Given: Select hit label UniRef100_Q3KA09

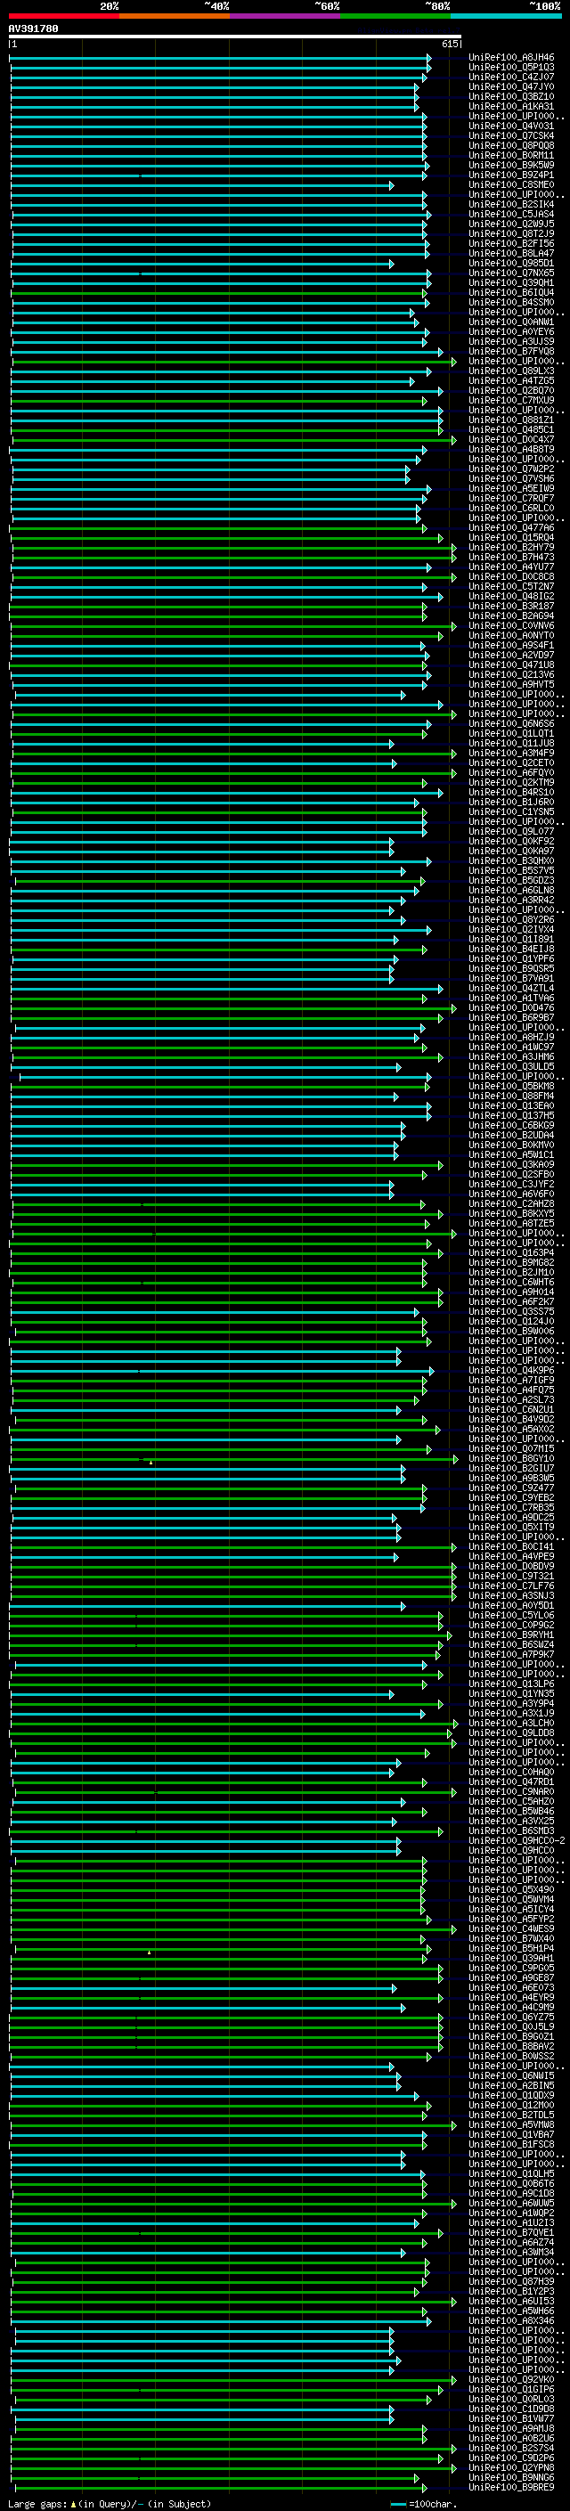Looking at the screenshot, I should (511, 1165).
